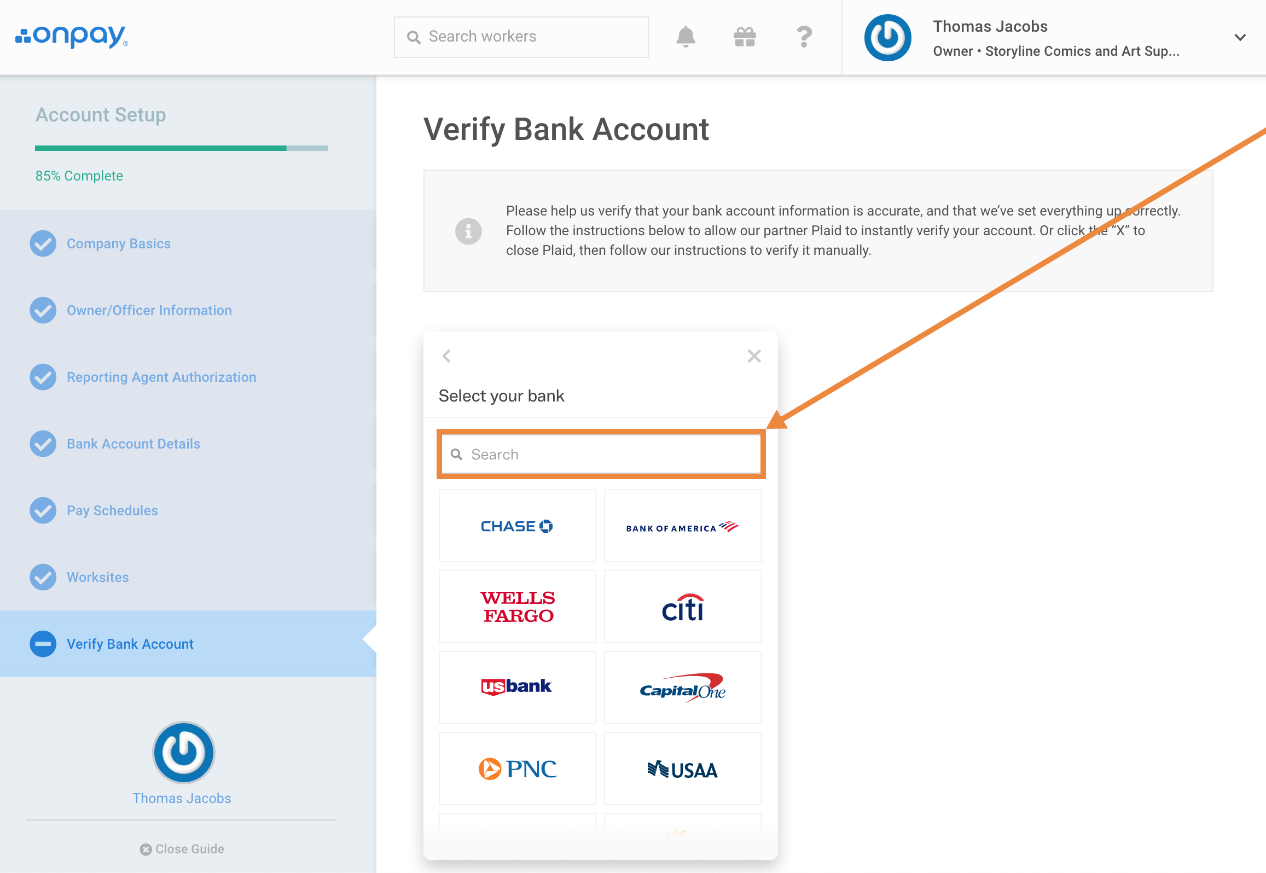Image resolution: width=1266 pixels, height=873 pixels.
Task: Type in the Plaid bank search field
Action: coord(601,454)
